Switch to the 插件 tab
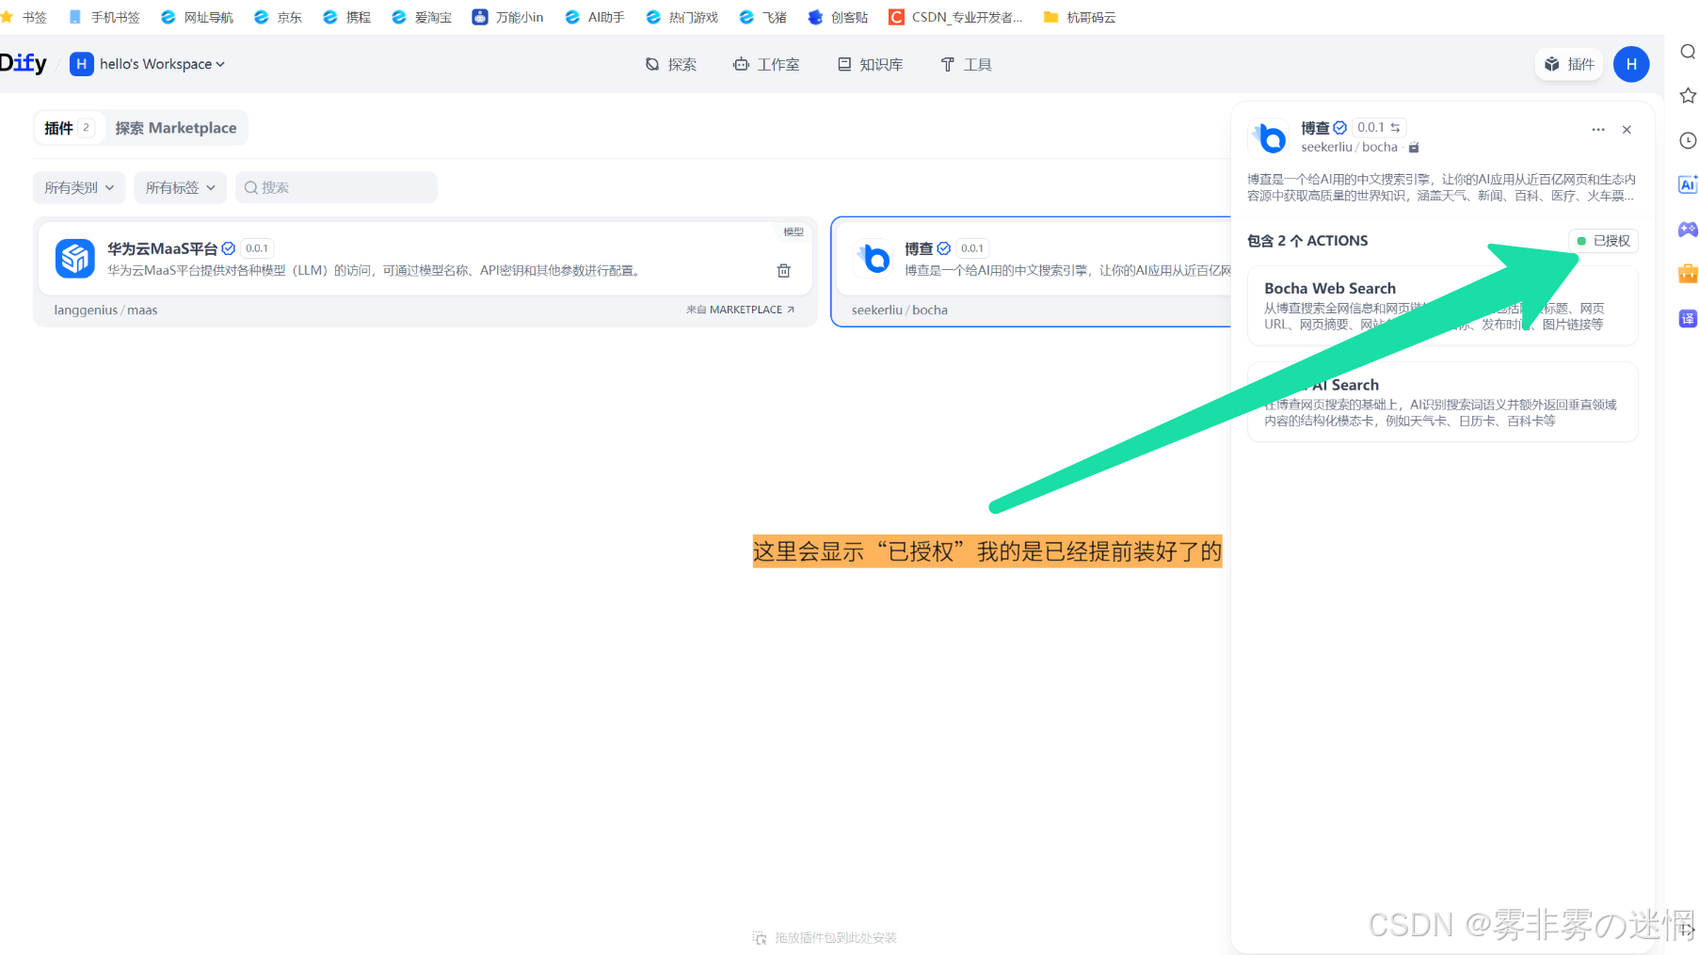The height and width of the screenshot is (955, 1699). pos(68,128)
